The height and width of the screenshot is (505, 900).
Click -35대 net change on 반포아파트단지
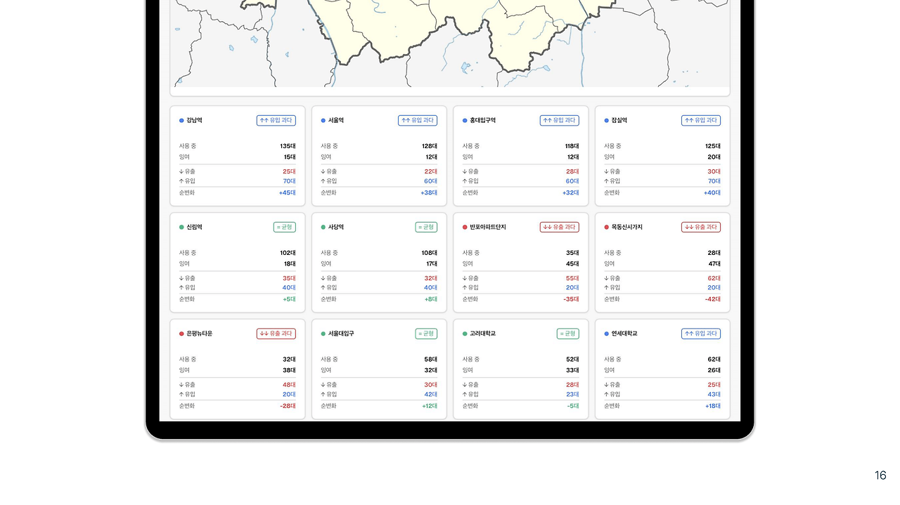[x=571, y=299]
